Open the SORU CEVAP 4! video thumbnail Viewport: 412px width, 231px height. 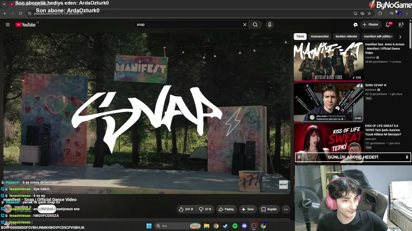328,102
